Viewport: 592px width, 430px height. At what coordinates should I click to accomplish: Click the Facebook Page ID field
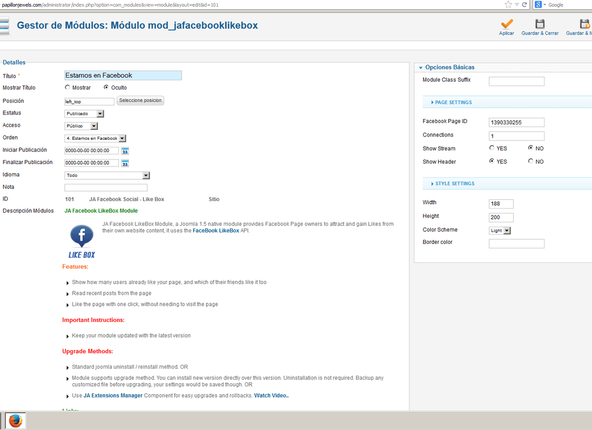(x=516, y=123)
